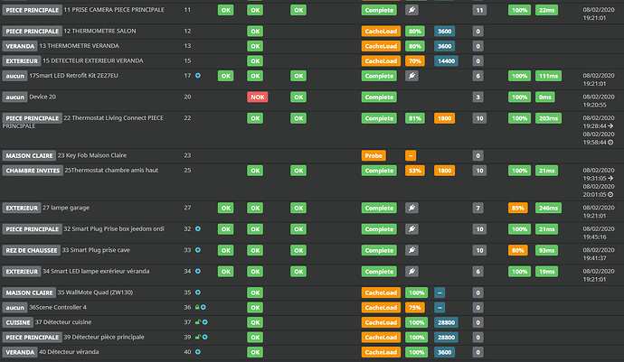The height and width of the screenshot is (362, 624).
Task: Click the 246ms response time badge
Action: point(548,208)
